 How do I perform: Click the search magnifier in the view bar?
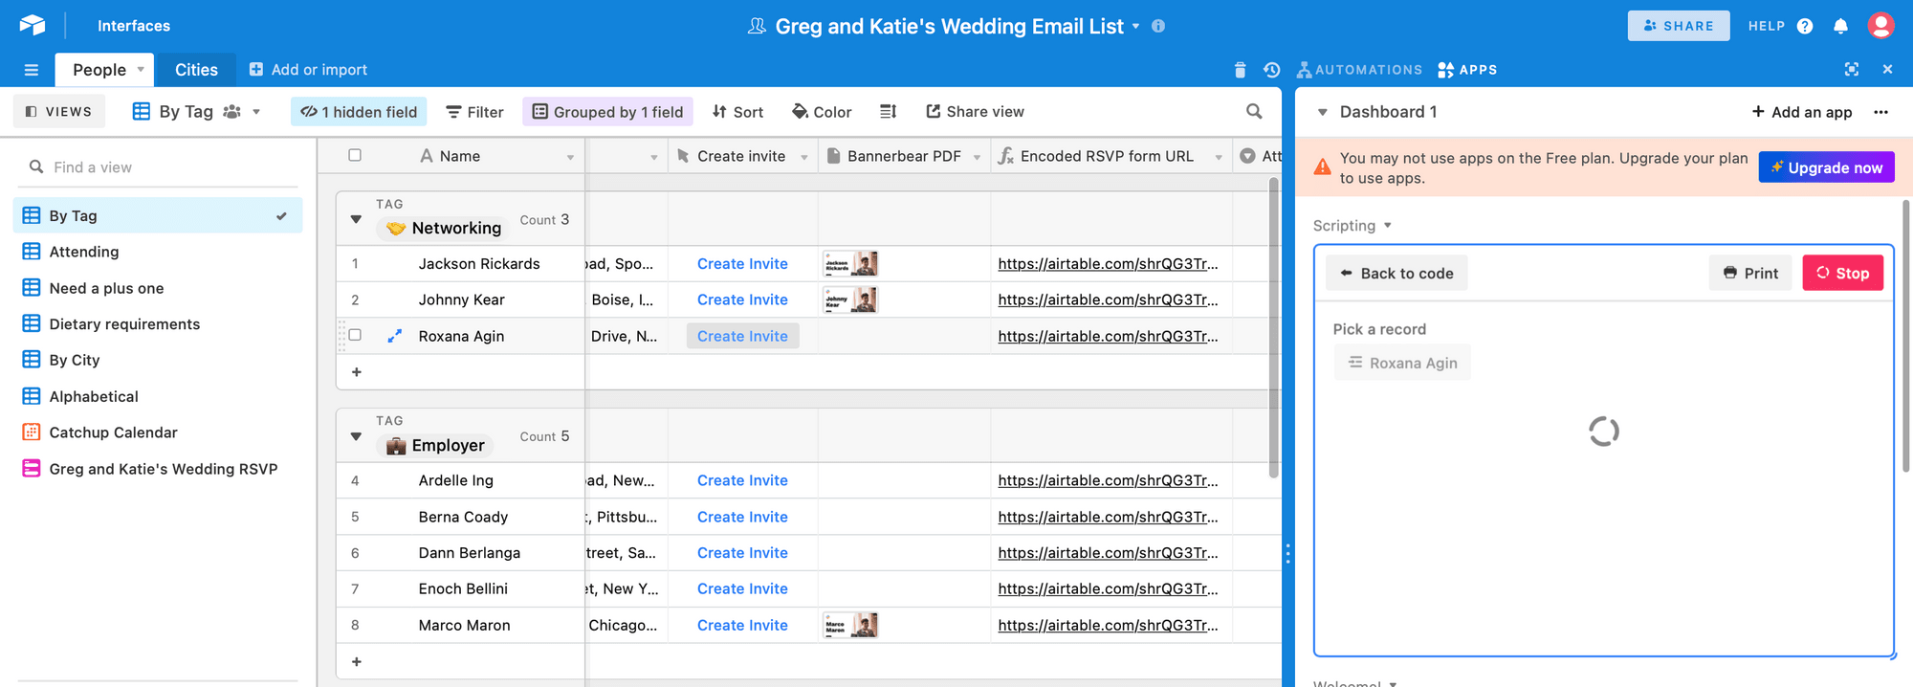(1254, 112)
